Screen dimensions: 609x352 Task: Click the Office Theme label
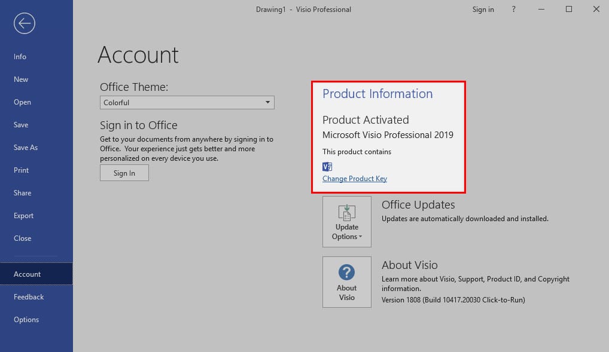tap(134, 87)
